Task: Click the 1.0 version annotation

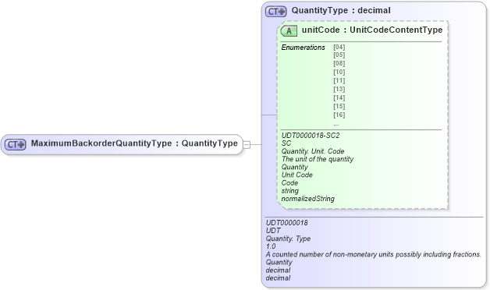Action: pos(271,246)
